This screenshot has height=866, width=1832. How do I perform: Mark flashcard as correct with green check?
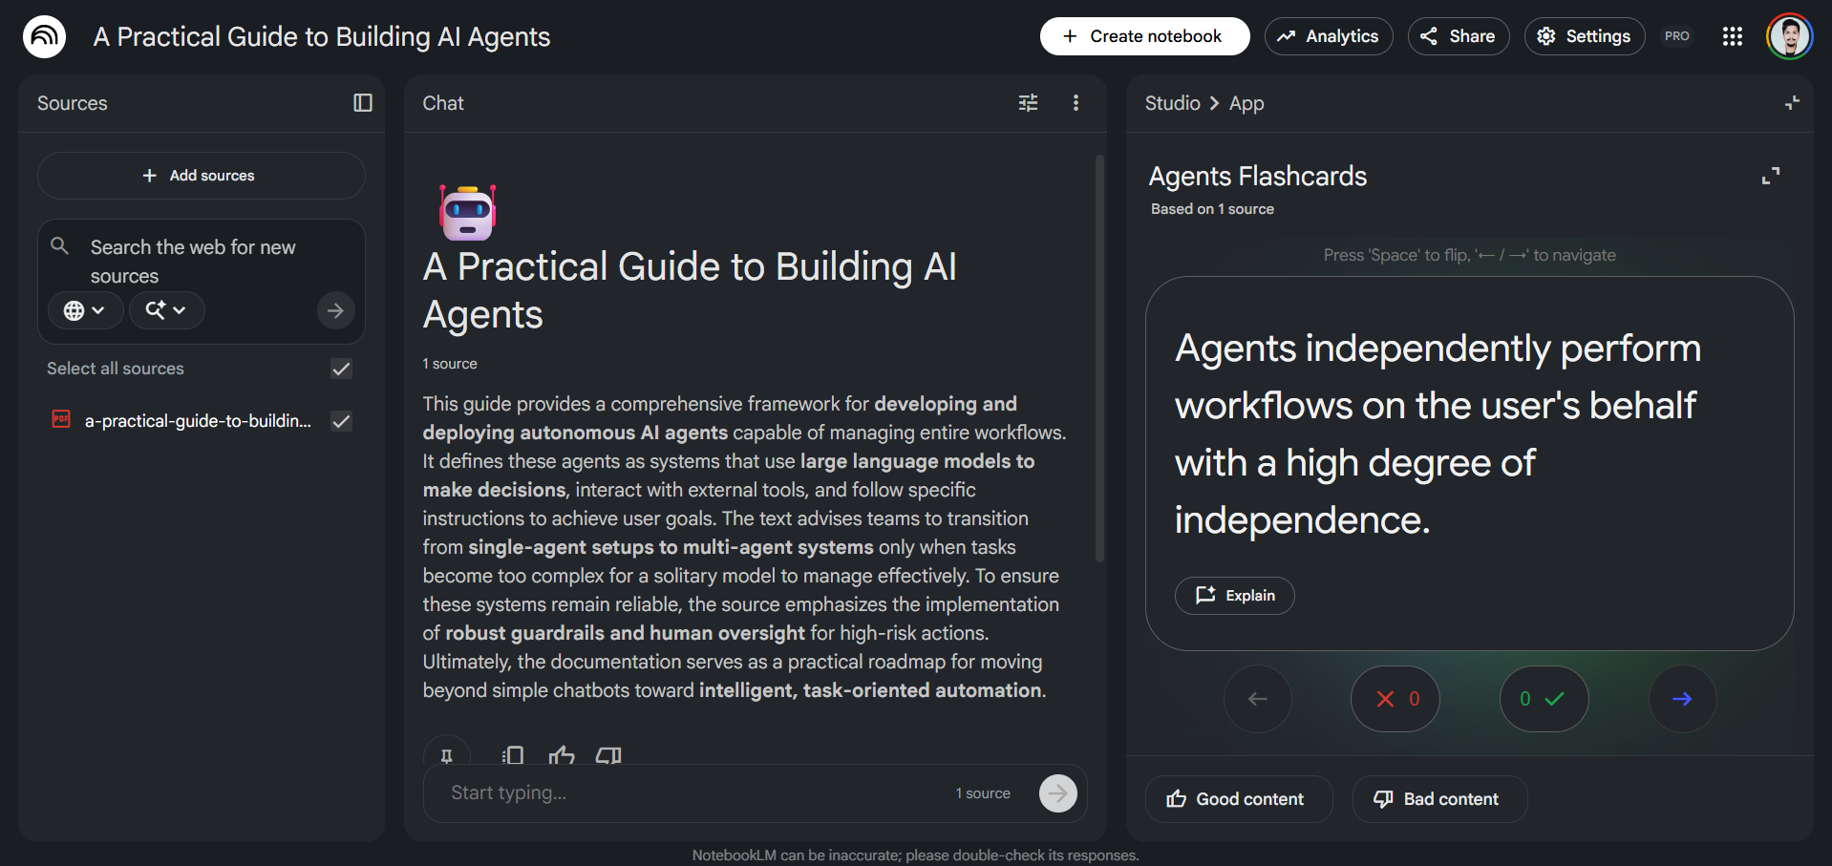click(x=1544, y=699)
